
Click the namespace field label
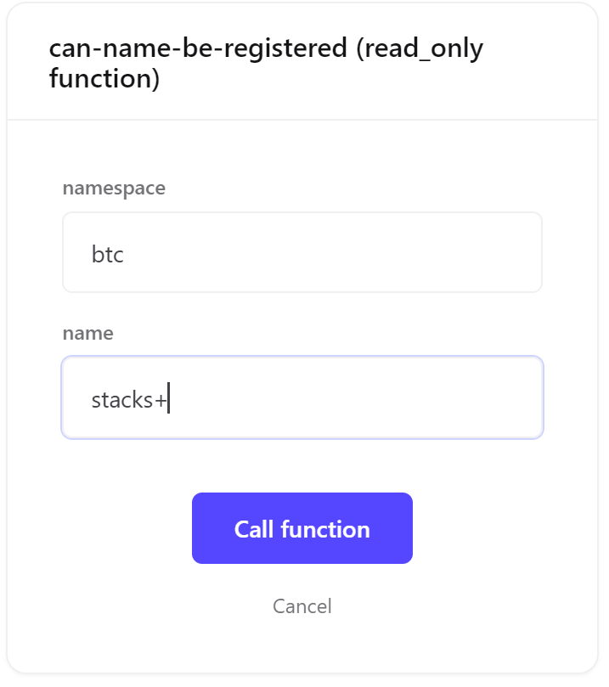(114, 189)
